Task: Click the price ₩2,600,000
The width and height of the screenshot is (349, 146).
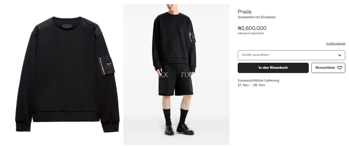Action: pos(252,28)
